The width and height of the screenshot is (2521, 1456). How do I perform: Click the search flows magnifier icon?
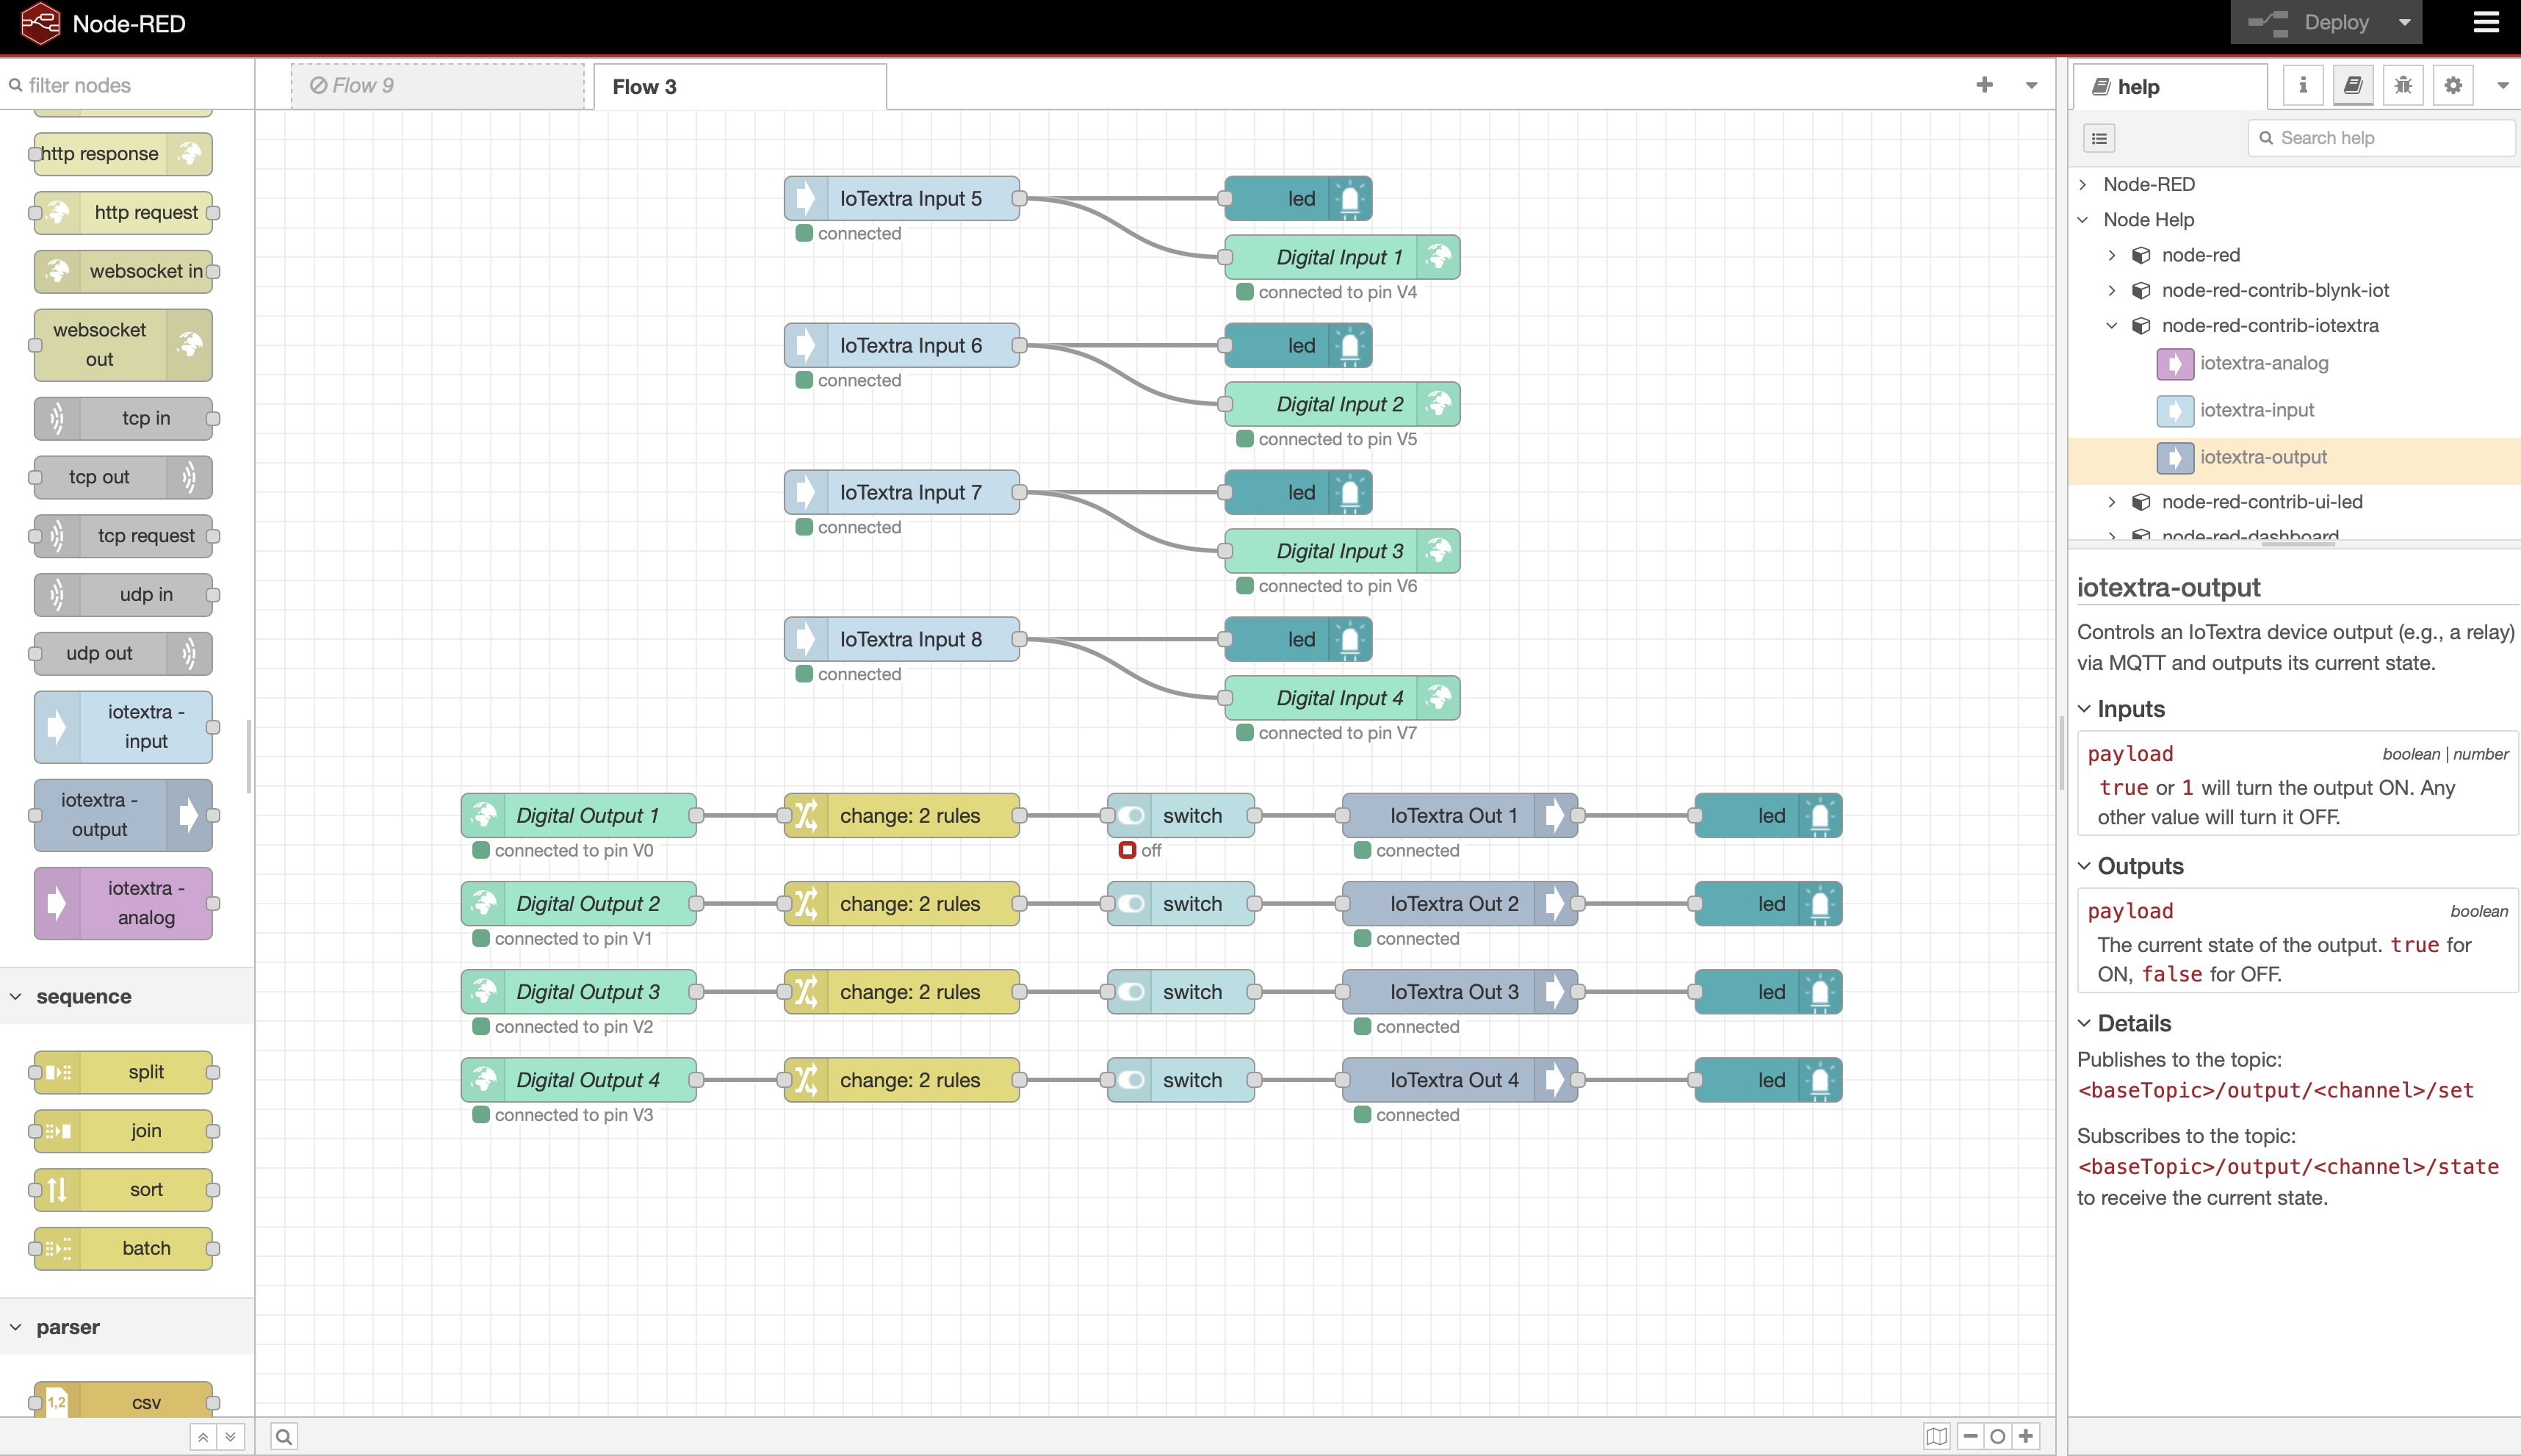pos(284,1437)
